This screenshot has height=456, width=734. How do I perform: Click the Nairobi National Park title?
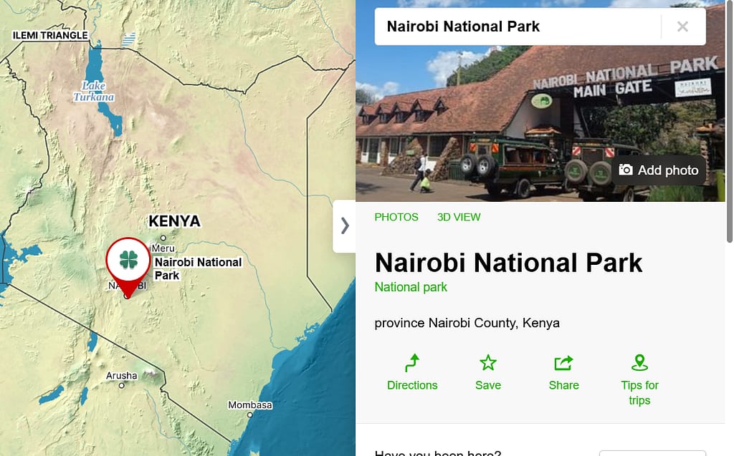click(507, 263)
